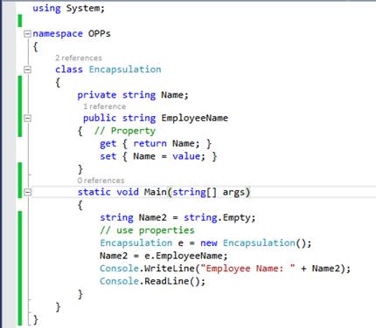Click the 'Console.ReadLine();' line
This screenshot has width=376, height=328.
152,281
